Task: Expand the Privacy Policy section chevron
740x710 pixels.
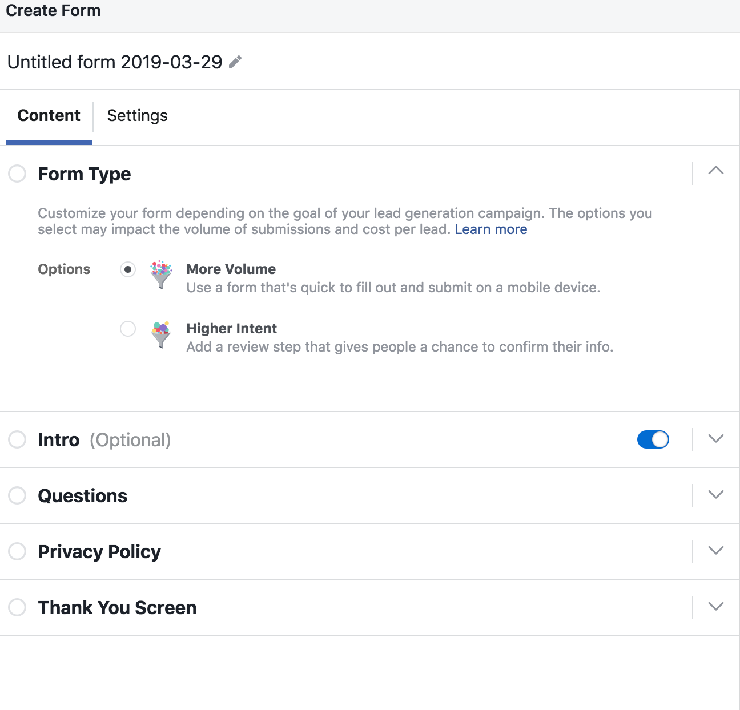Action: click(715, 550)
